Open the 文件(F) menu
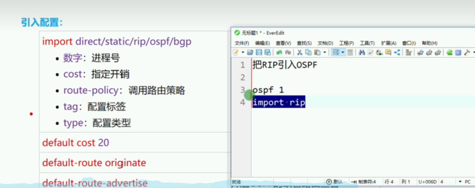 tap(242, 43)
